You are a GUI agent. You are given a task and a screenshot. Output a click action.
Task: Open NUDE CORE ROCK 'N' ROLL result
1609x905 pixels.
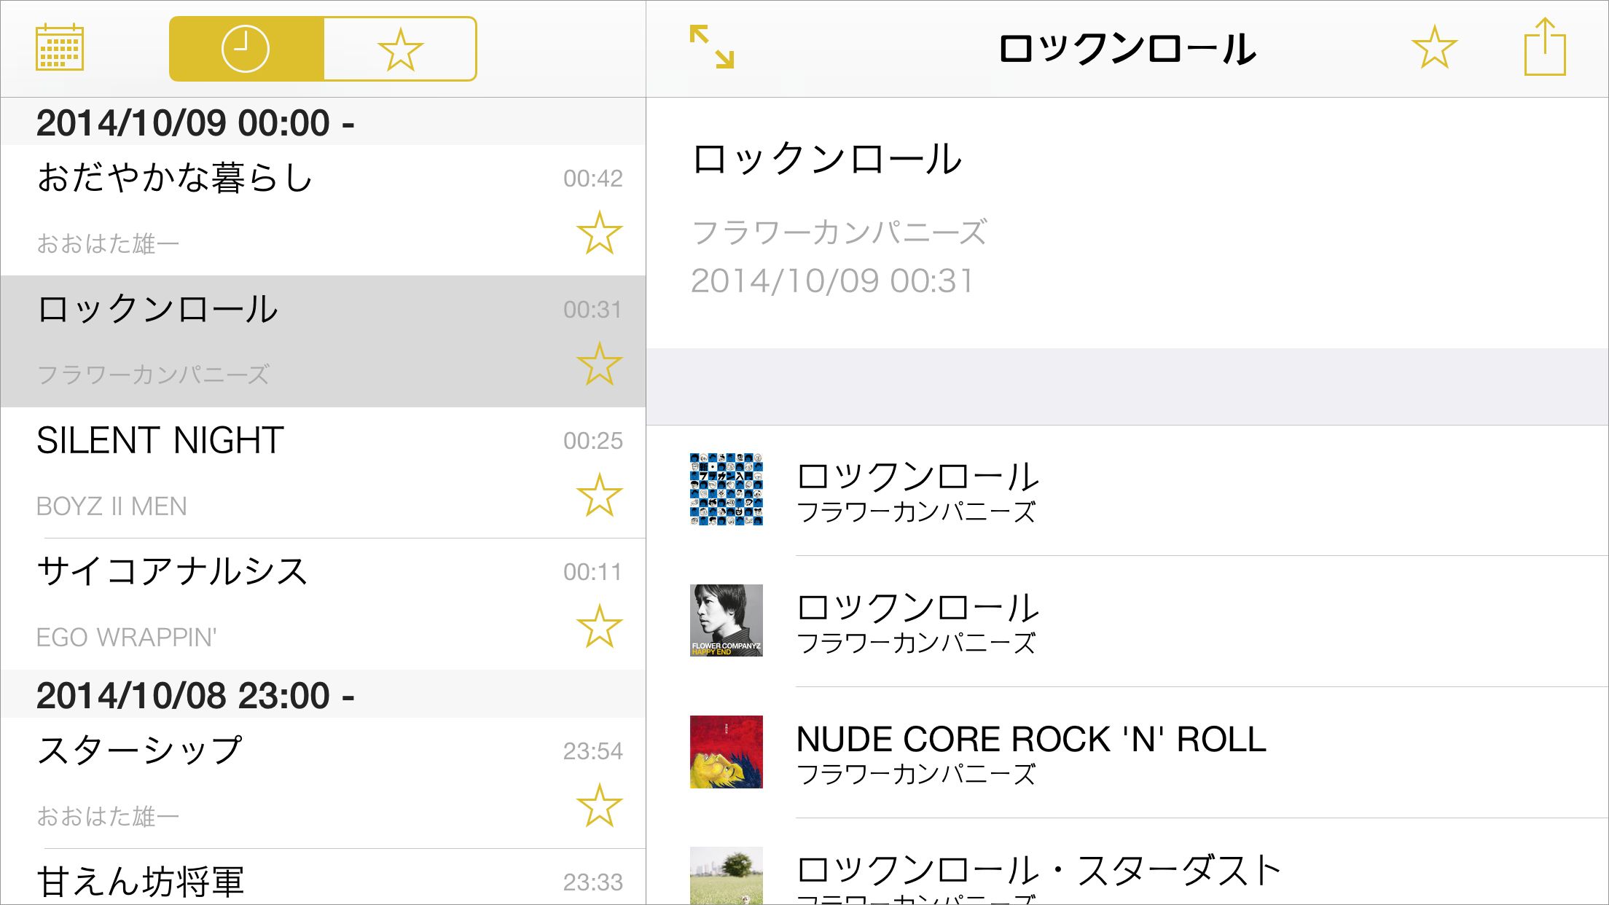coord(1031,751)
